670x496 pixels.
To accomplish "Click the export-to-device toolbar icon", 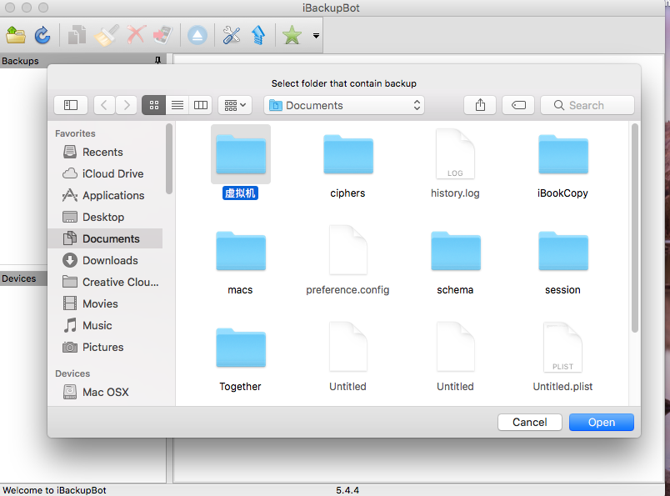I will pyautogui.click(x=162, y=35).
